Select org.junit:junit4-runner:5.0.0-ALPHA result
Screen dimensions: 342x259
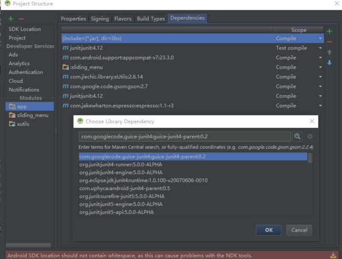pos(193,165)
